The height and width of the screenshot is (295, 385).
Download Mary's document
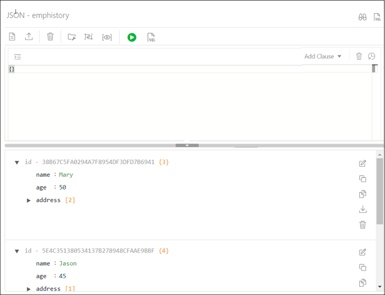point(362,209)
